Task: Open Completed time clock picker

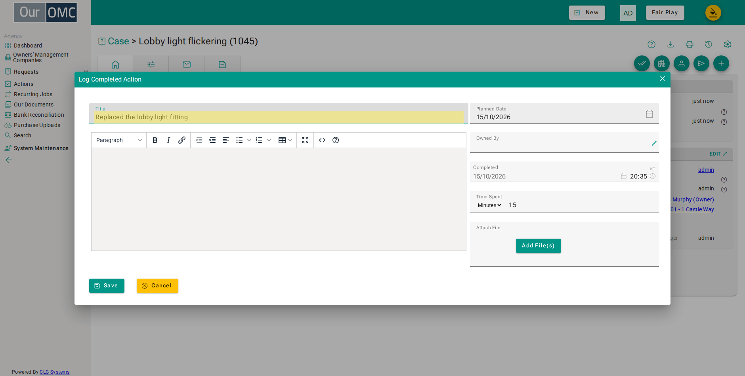Action: point(653,176)
